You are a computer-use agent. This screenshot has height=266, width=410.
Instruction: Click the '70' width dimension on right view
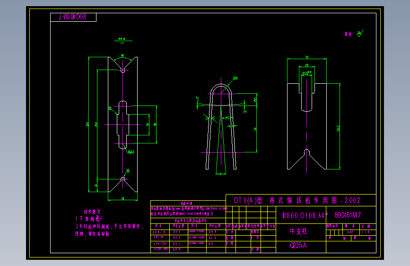pyautogui.click(x=307, y=57)
